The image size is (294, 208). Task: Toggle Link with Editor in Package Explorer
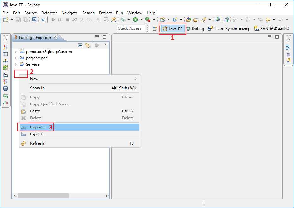pyautogui.click(x=87, y=45)
